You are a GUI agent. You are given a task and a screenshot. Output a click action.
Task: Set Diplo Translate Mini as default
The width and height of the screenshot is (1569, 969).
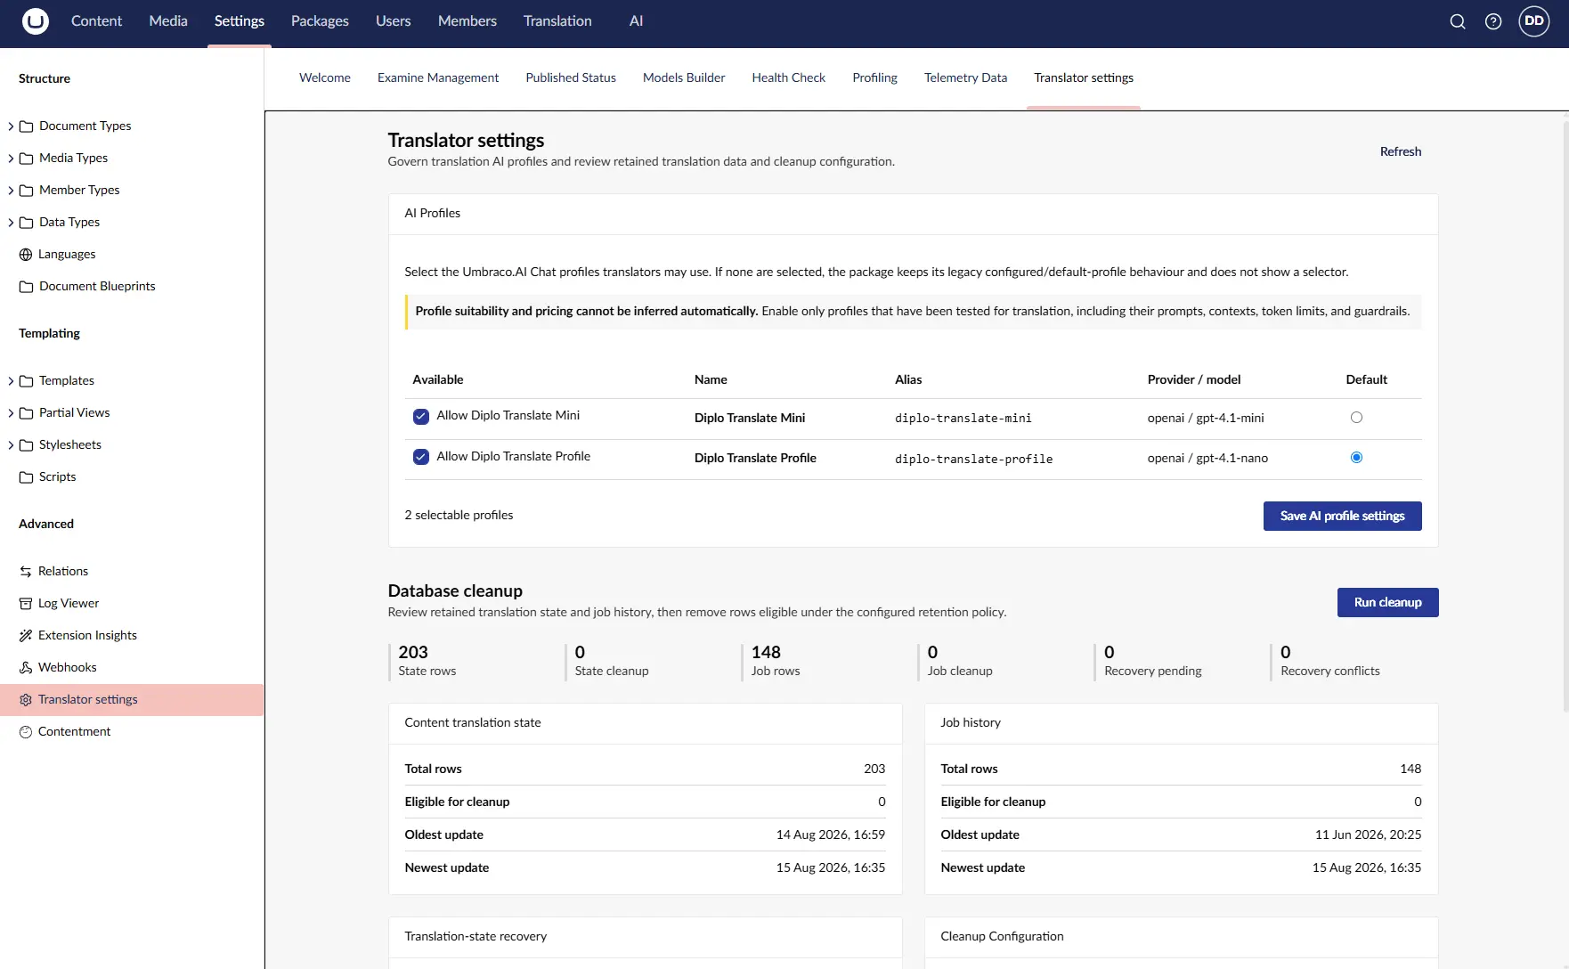(1356, 417)
